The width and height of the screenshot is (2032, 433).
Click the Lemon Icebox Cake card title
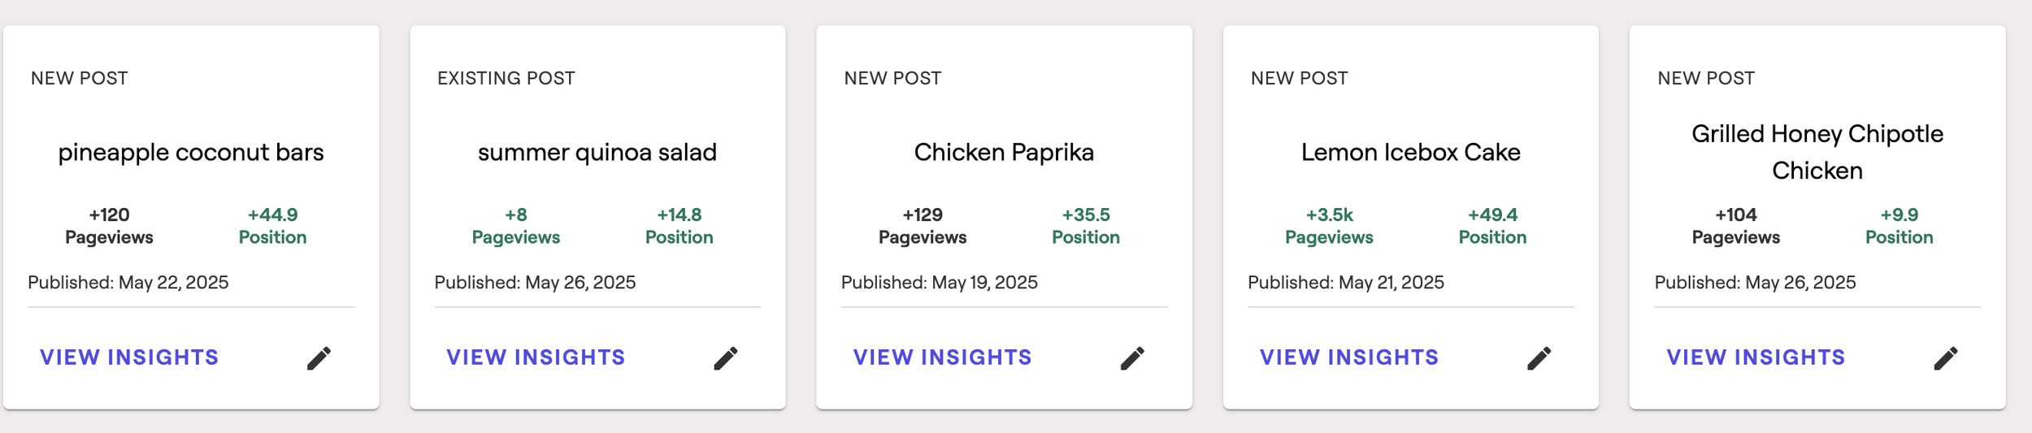click(x=1411, y=153)
